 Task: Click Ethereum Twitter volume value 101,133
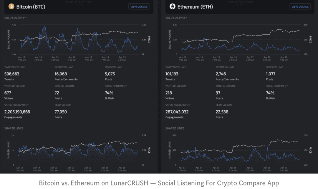coord(172,74)
